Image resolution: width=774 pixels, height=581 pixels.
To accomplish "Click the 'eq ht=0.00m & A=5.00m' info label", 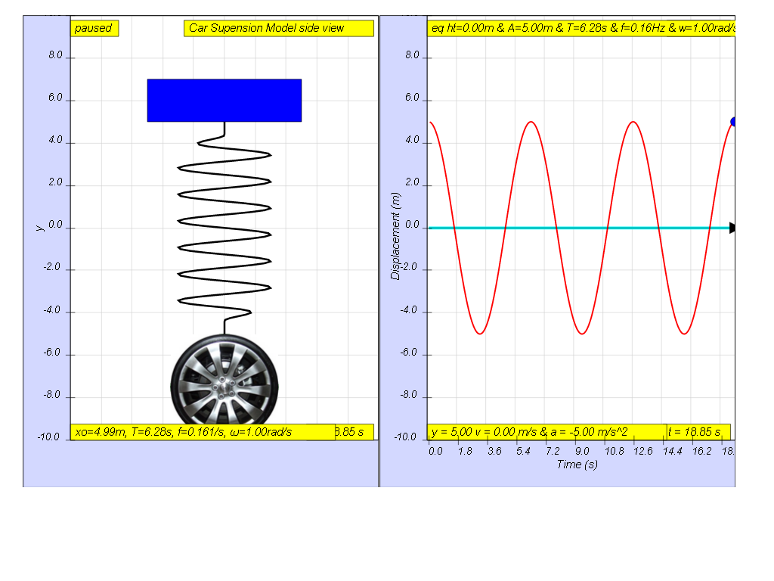I will tap(581, 28).
